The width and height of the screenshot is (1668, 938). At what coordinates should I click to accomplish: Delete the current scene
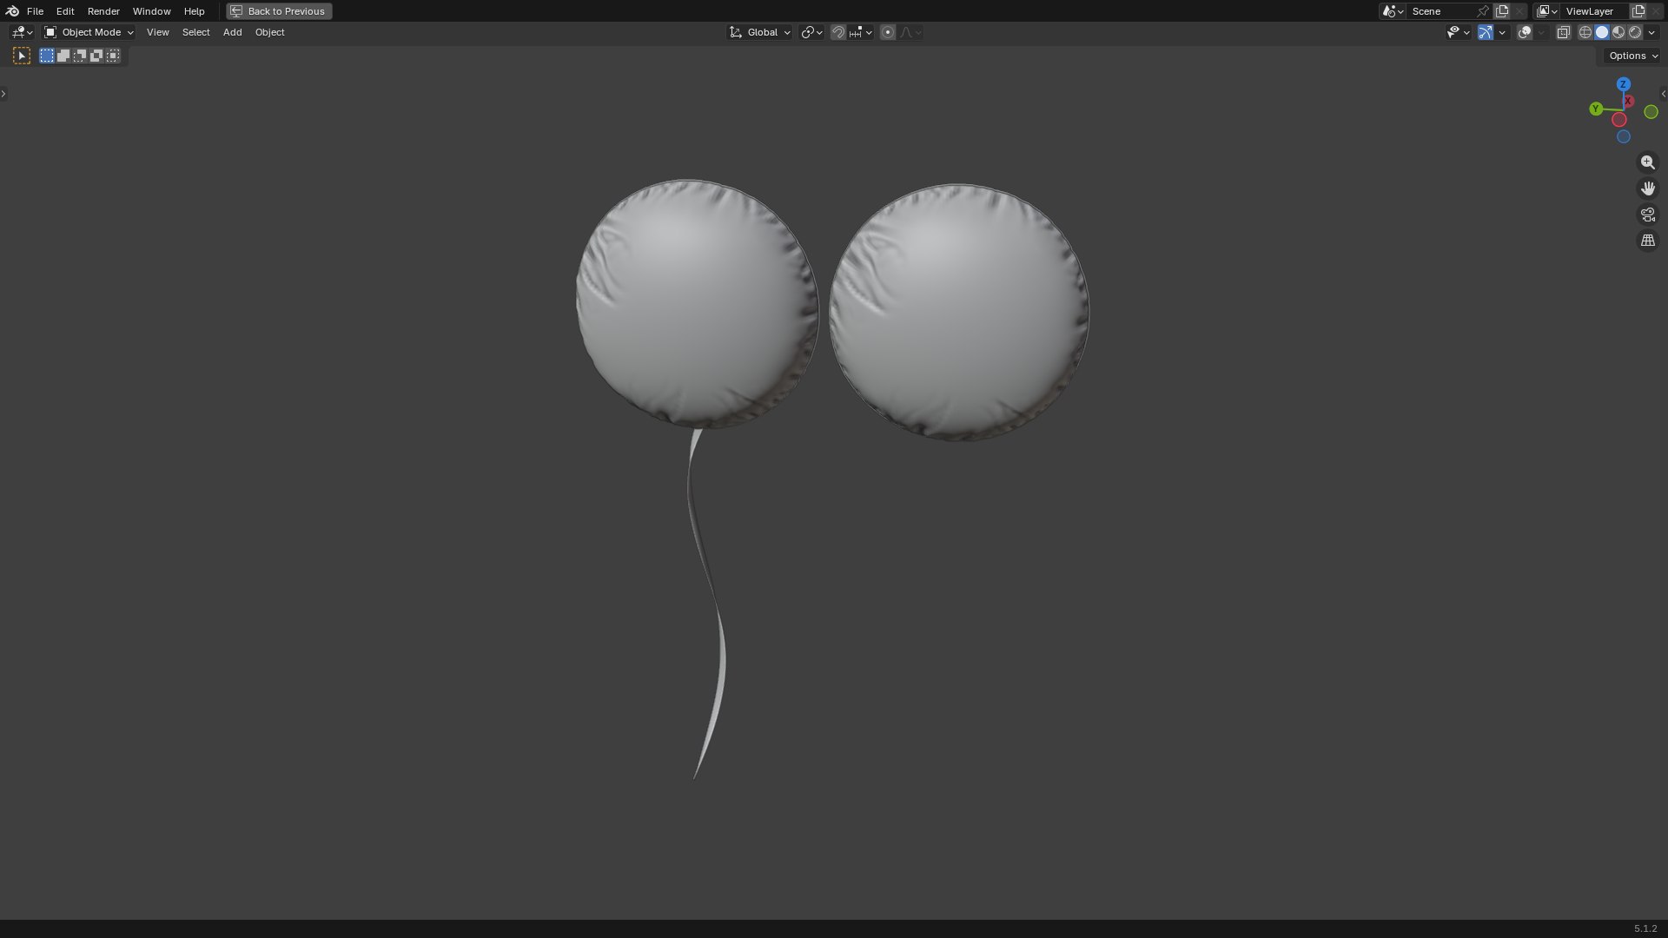pos(1519,11)
